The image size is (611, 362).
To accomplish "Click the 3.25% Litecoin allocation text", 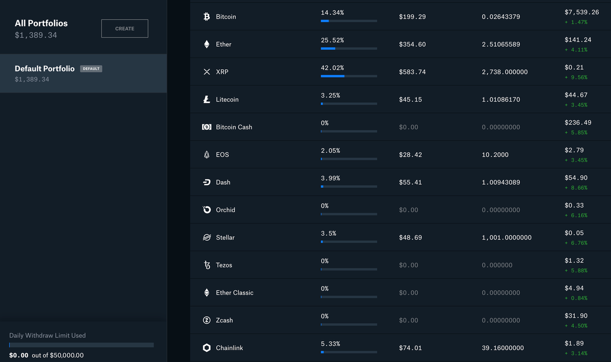I will tap(331, 95).
